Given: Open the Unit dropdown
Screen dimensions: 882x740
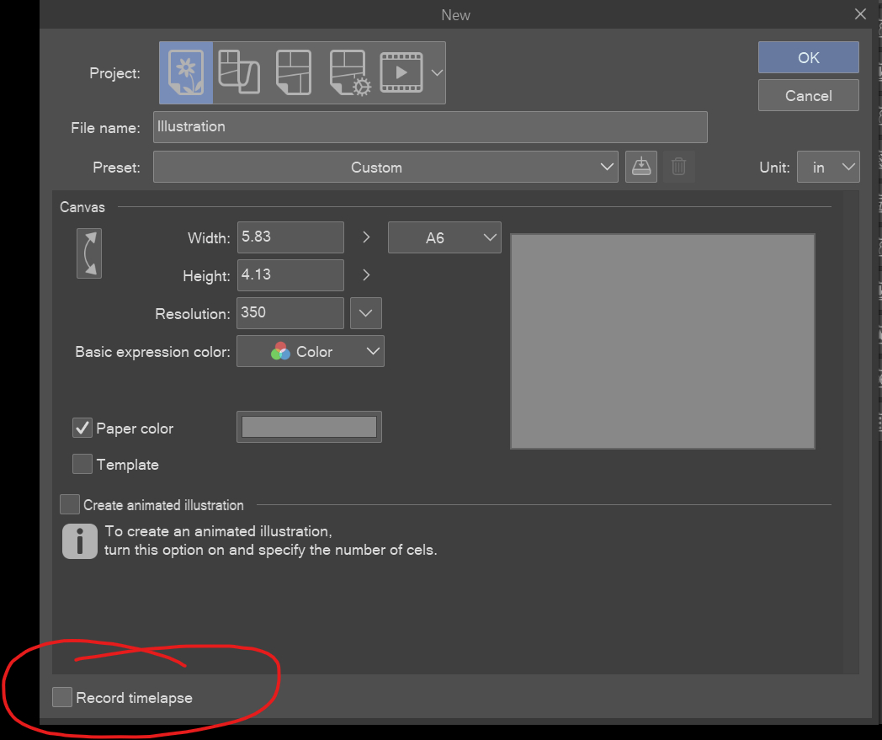Looking at the screenshot, I should tap(828, 167).
